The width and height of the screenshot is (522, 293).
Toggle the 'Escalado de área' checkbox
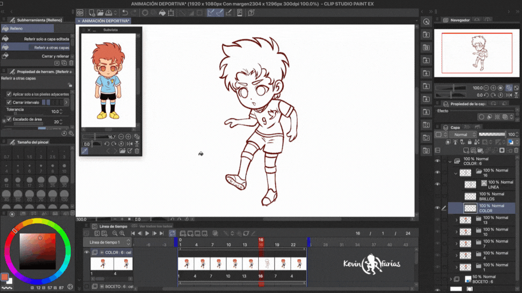click(x=9, y=119)
